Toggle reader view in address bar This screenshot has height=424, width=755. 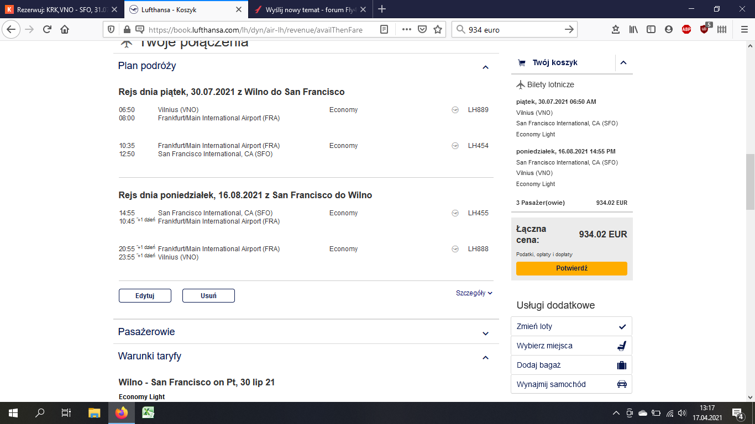(x=384, y=30)
